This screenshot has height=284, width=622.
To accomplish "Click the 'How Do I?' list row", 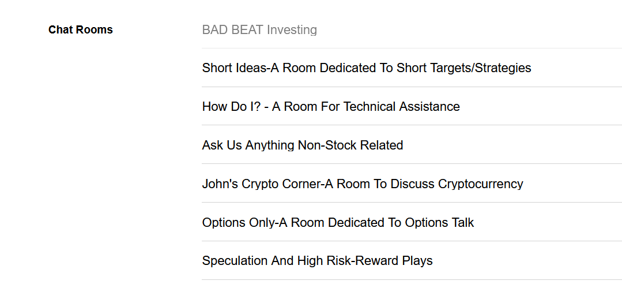I will coord(412,106).
